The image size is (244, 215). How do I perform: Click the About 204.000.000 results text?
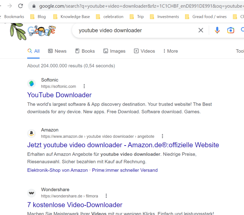pyautogui.click(x=71, y=66)
